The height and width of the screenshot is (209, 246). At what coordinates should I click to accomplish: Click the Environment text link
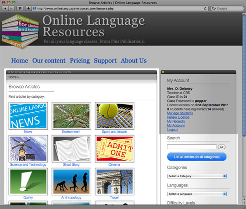[x=71, y=132]
